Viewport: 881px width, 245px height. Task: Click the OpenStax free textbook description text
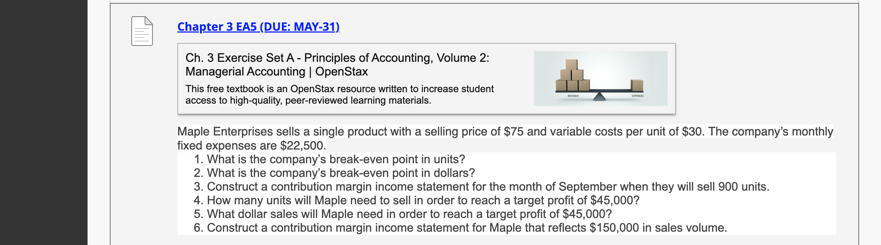(x=339, y=94)
